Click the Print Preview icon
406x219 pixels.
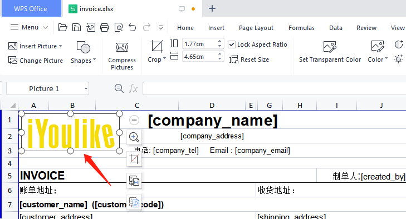click(x=118, y=27)
